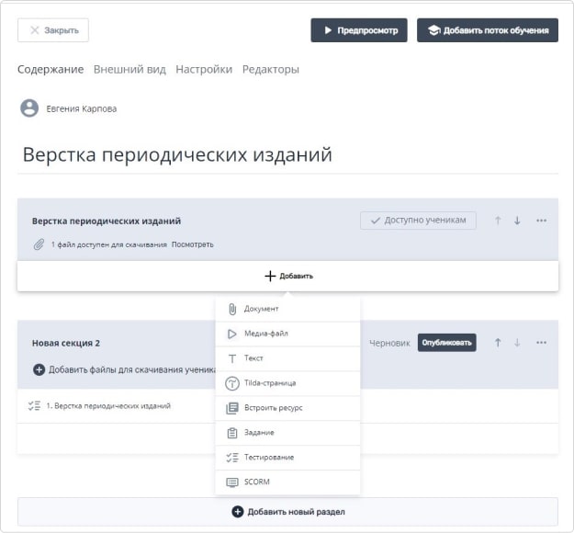Click Опубликовать button
Viewport: 574px width, 533px height.
(x=447, y=343)
